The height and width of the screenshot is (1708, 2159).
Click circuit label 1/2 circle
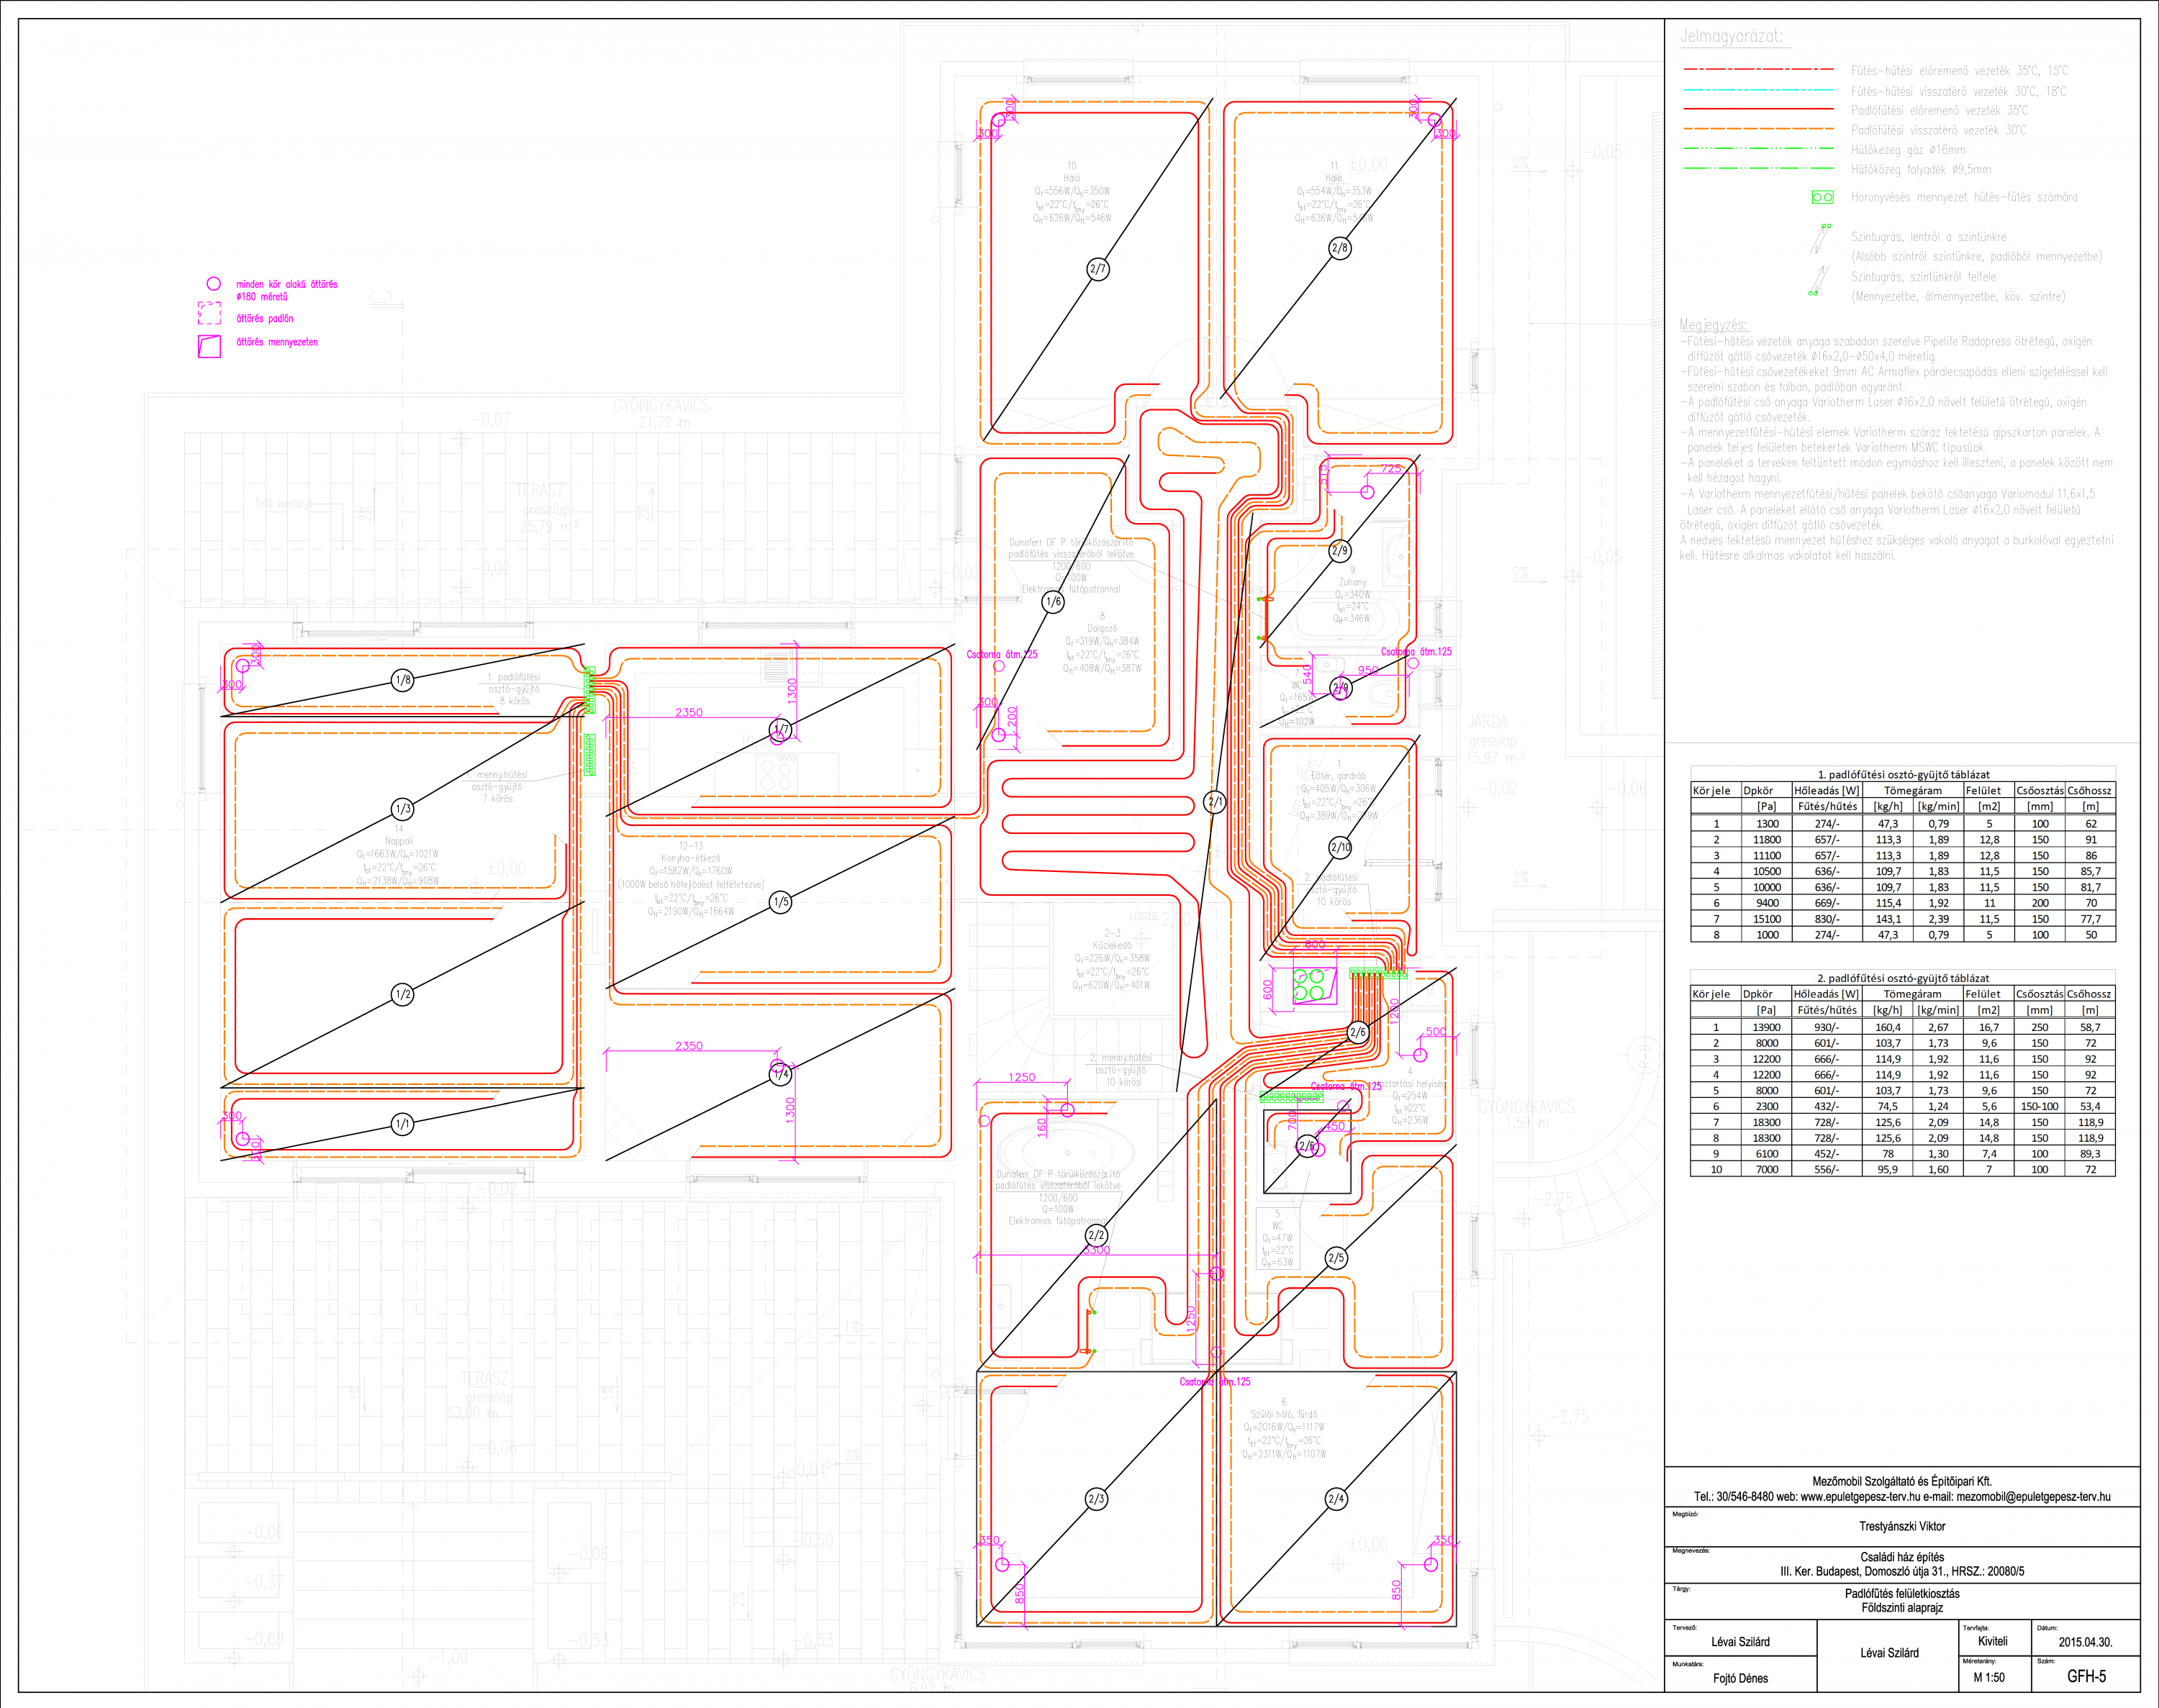[x=402, y=994]
